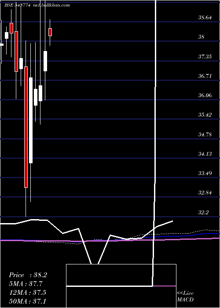This screenshot has height=308, width=220.
Task: Click the 12MA : 37.5 readout
Action: (27, 293)
